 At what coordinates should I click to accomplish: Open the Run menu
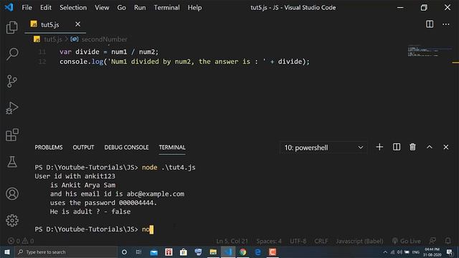tap(140, 8)
